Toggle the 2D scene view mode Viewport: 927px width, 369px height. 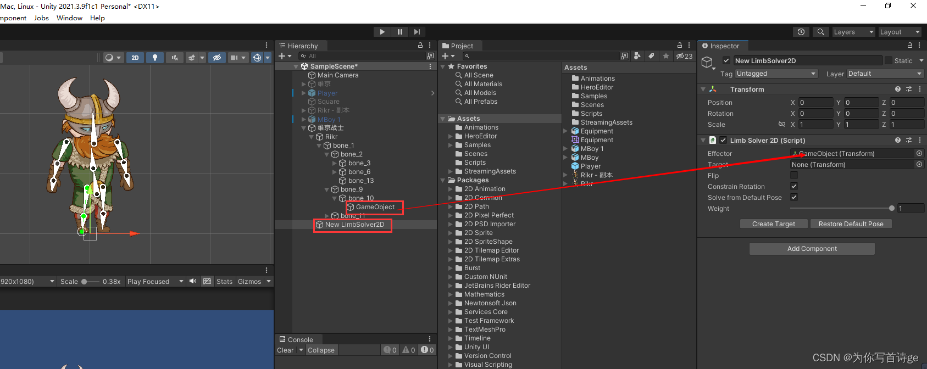[x=135, y=58]
